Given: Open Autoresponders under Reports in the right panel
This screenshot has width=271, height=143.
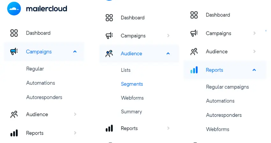Looking at the screenshot, I should [x=224, y=115].
